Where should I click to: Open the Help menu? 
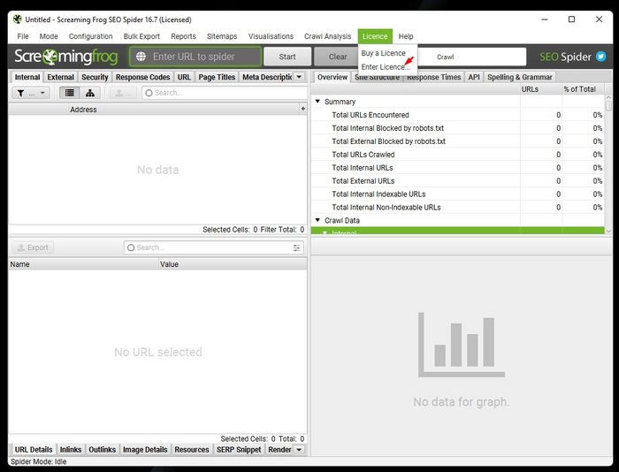point(406,36)
